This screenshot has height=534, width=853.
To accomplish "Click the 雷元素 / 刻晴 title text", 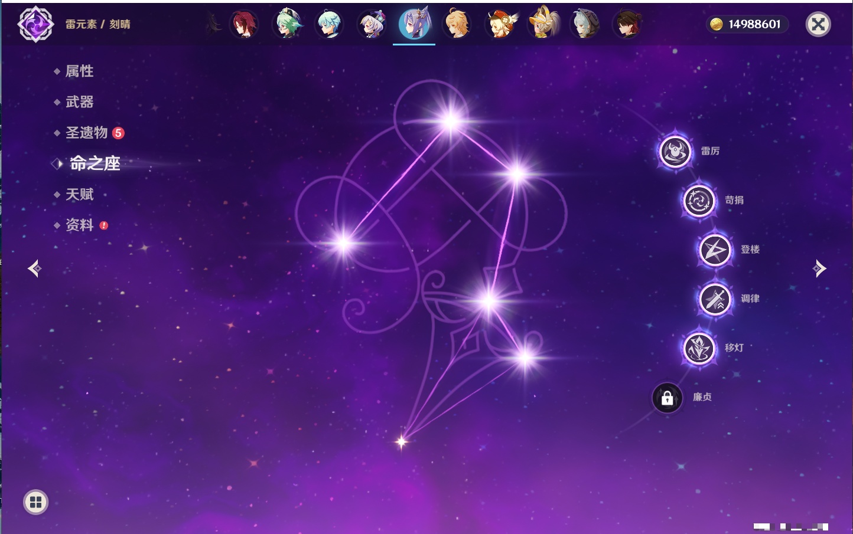I will click(x=98, y=24).
